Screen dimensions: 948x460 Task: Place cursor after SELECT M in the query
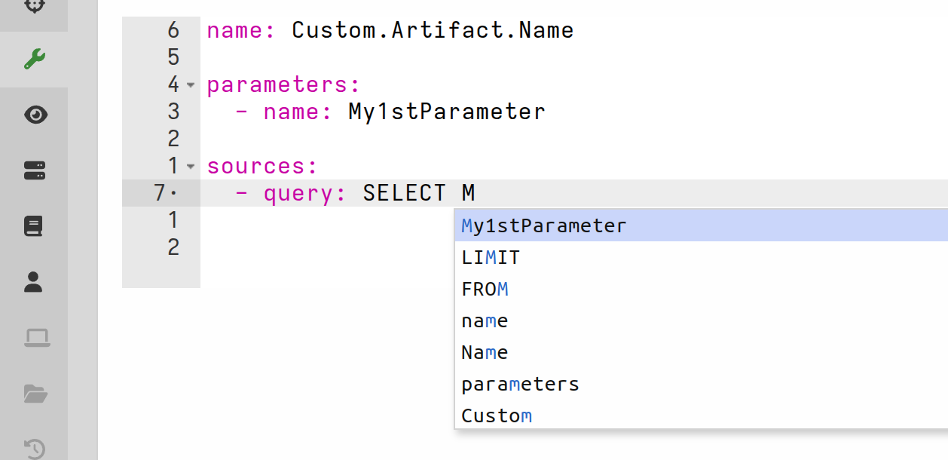coord(478,193)
